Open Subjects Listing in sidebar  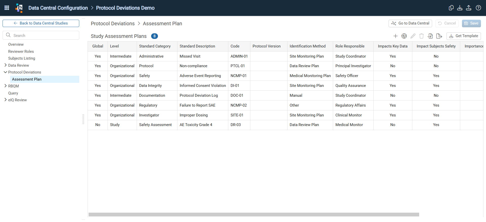click(22, 58)
